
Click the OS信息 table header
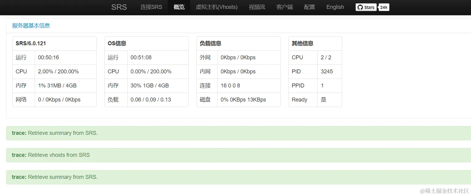pos(146,43)
